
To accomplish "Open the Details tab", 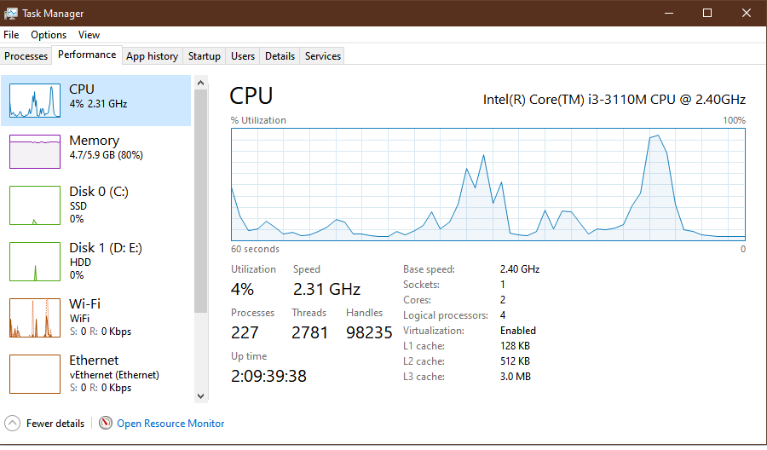I will click(x=280, y=56).
